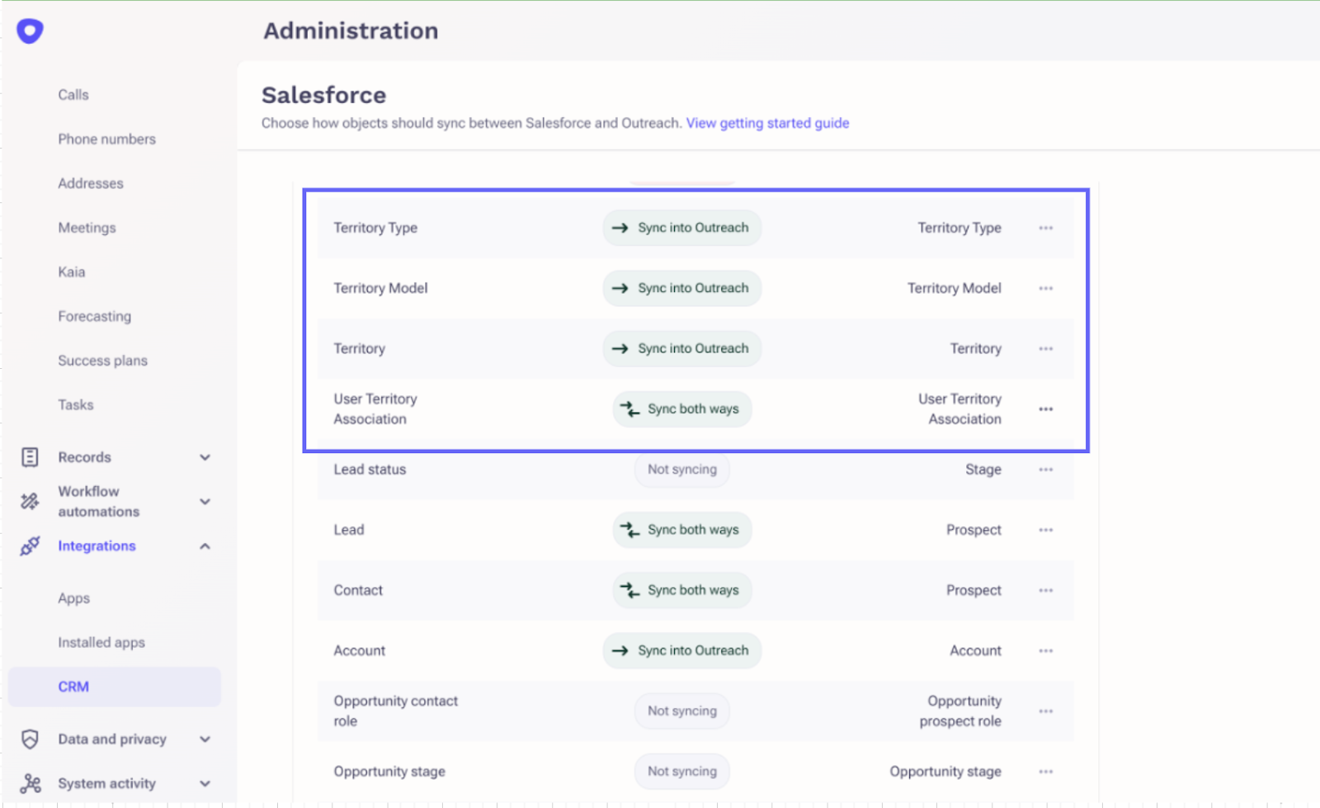This screenshot has height=808, width=1320.
Task: Open more options for Account row
Action: point(1046,650)
